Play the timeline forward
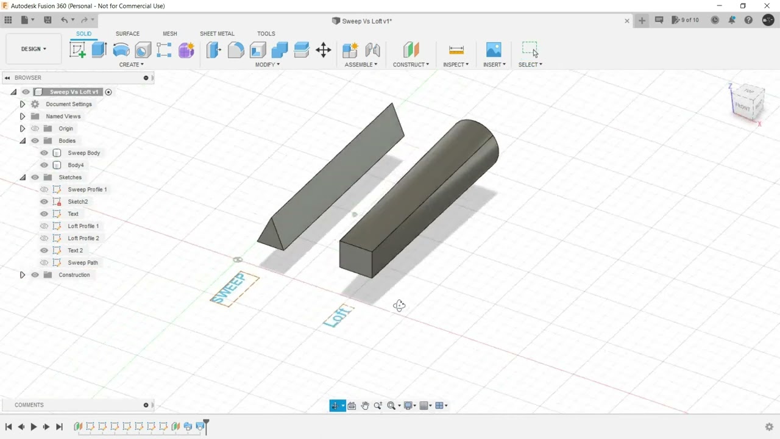Image resolution: width=780 pixels, height=439 pixels. point(34,427)
